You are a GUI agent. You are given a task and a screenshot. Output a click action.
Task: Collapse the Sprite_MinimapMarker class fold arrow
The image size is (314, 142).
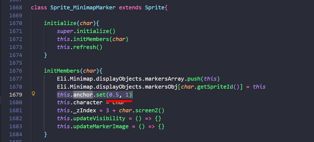click(27, 8)
